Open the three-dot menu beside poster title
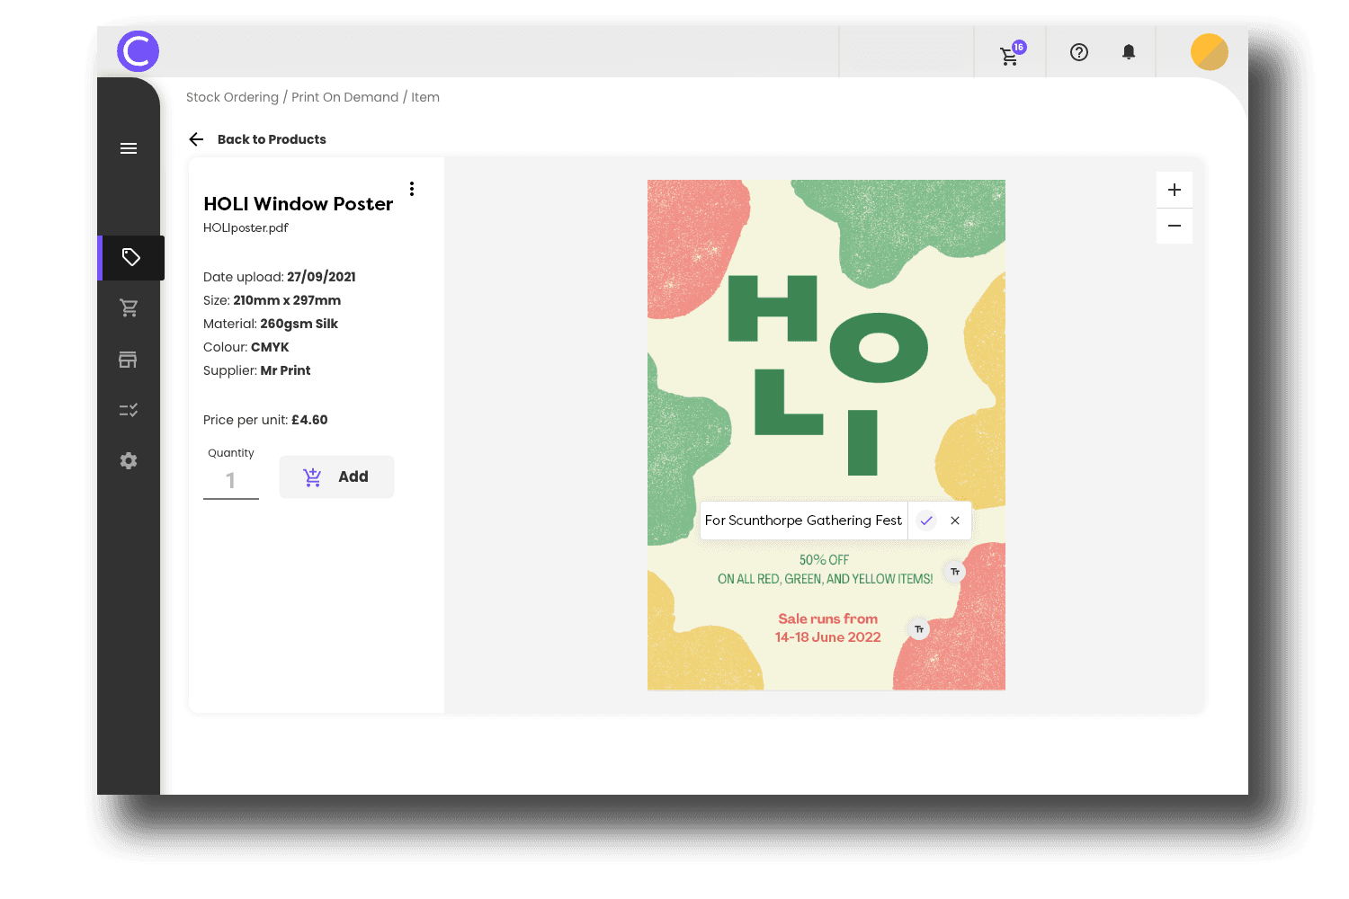This screenshot has width=1349, height=899. (x=412, y=189)
